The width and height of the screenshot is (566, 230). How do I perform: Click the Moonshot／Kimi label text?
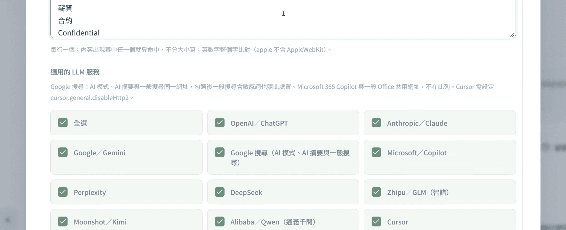coord(100,222)
